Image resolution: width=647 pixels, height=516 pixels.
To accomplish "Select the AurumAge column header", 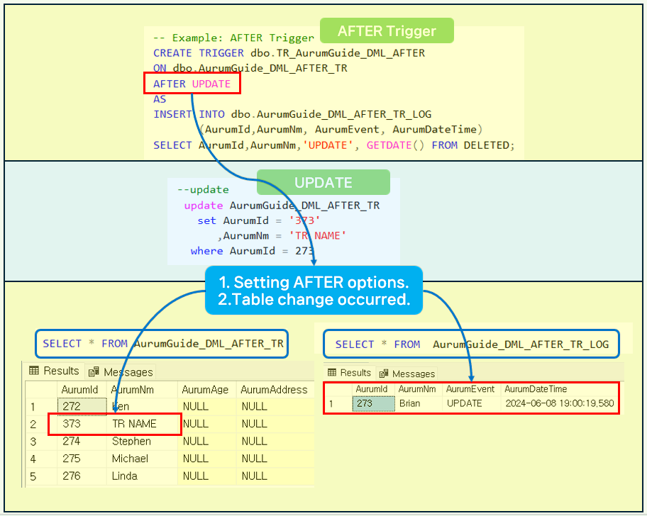I will tap(206, 389).
